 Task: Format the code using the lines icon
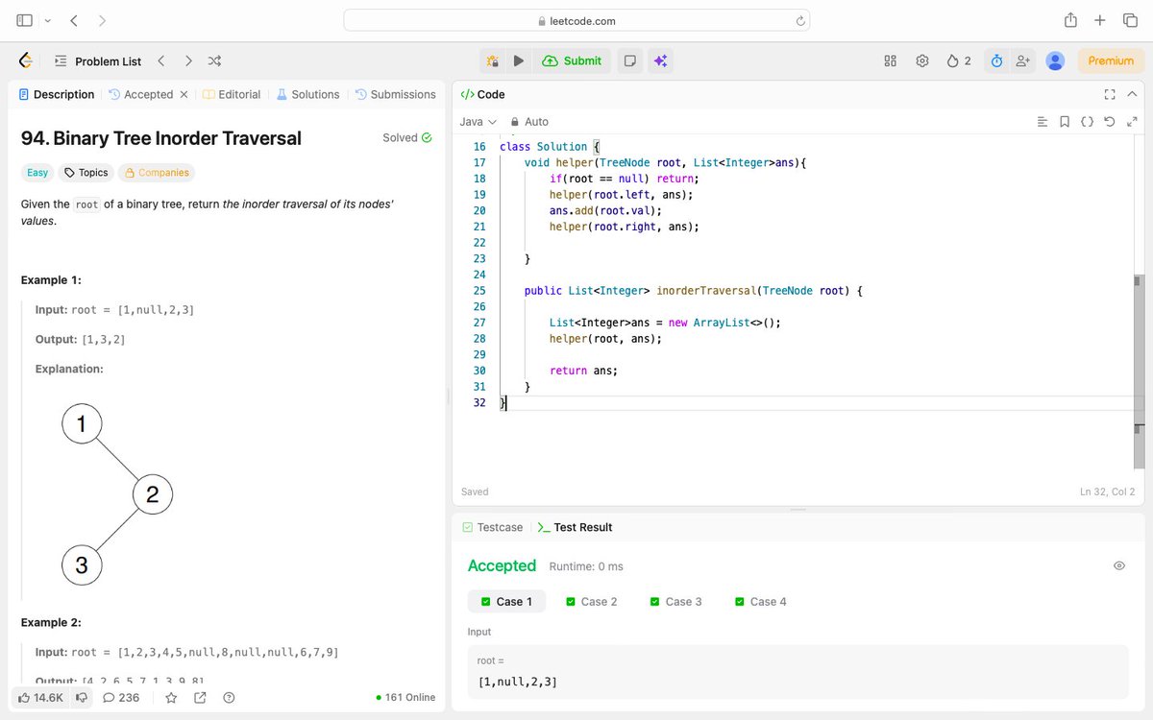tap(1043, 121)
